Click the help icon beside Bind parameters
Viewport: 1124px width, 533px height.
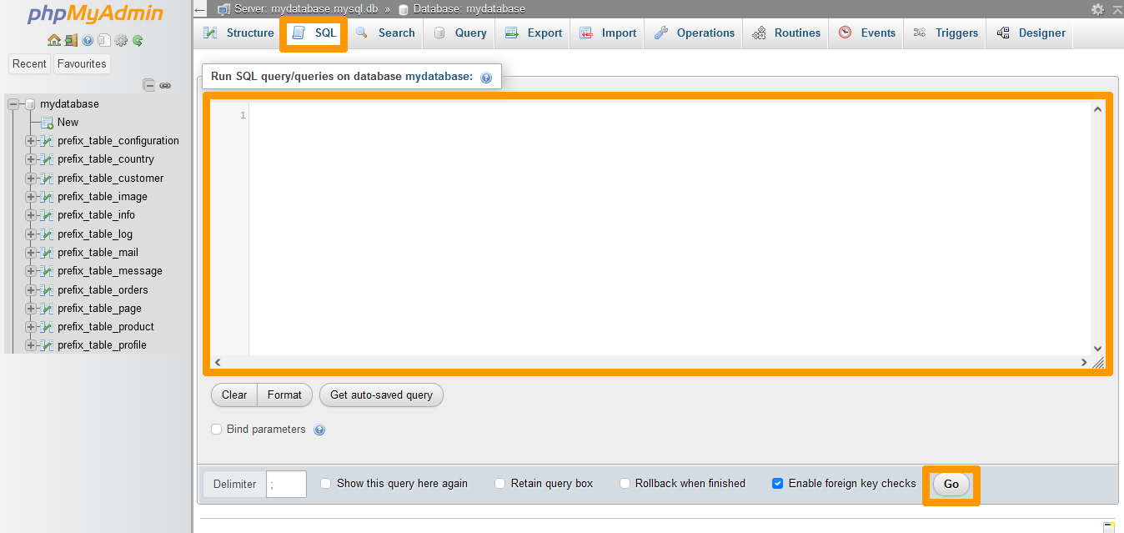[319, 429]
